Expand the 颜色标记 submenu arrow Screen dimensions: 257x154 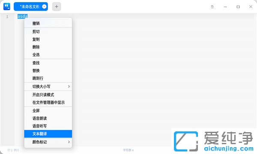tap(69, 142)
